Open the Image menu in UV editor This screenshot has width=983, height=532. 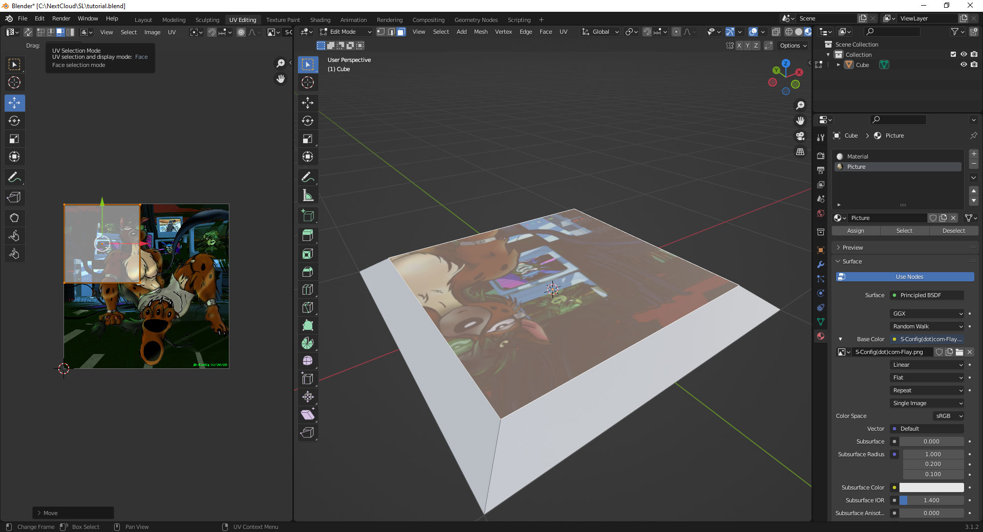[x=152, y=32]
